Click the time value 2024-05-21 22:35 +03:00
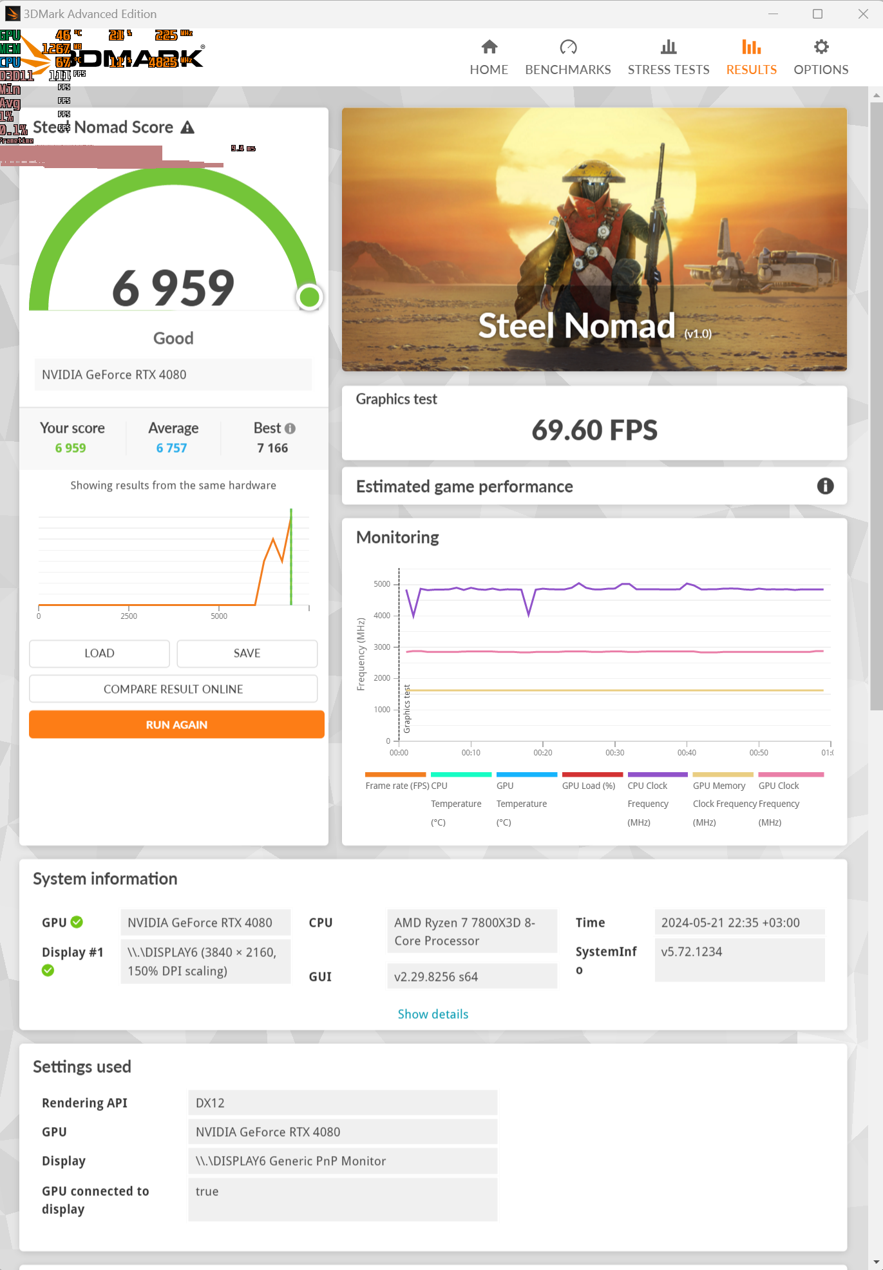The width and height of the screenshot is (883, 1270). (739, 922)
